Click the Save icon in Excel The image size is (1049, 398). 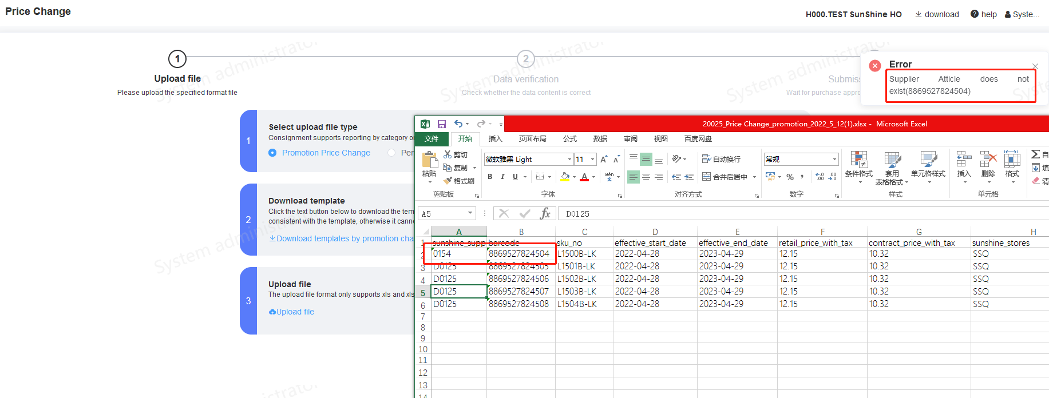coord(441,124)
